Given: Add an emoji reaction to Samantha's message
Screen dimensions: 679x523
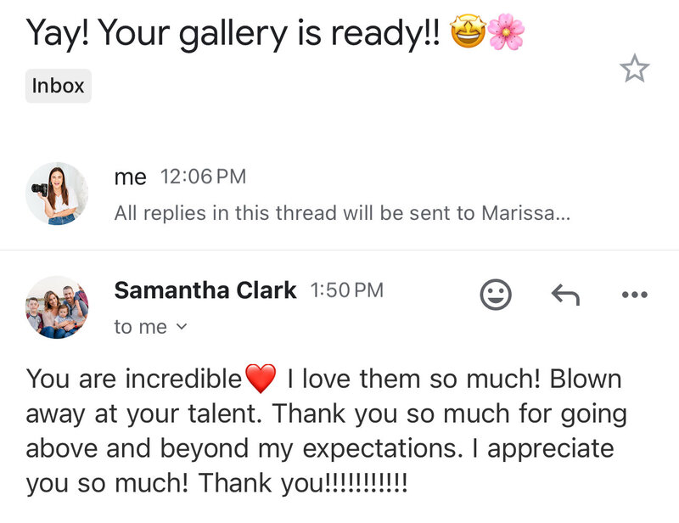Looking at the screenshot, I should (496, 295).
